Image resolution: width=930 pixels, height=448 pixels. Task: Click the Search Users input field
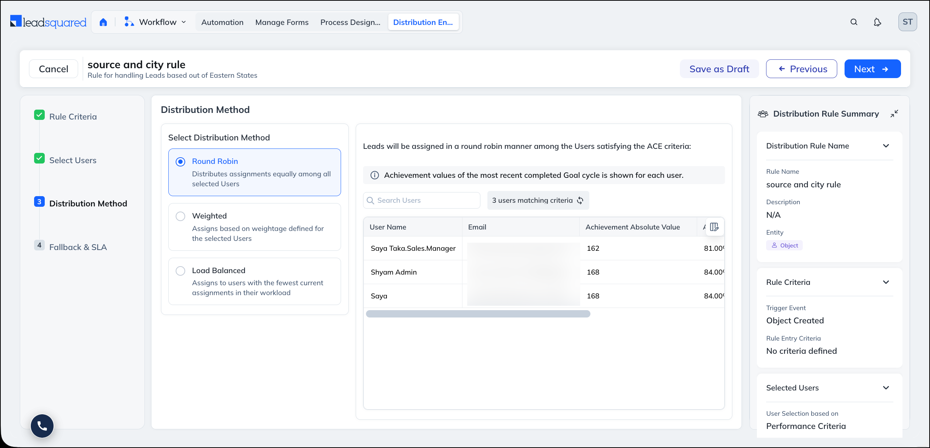click(x=422, y=201)
